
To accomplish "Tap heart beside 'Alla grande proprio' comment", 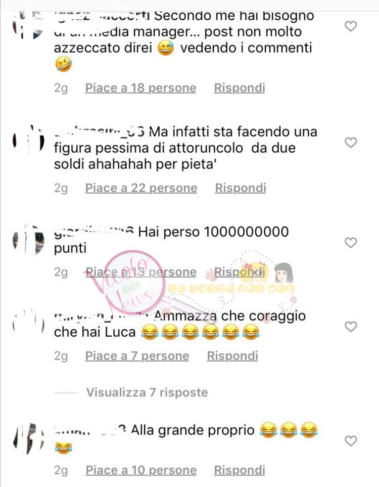I will tap(351, 440).
